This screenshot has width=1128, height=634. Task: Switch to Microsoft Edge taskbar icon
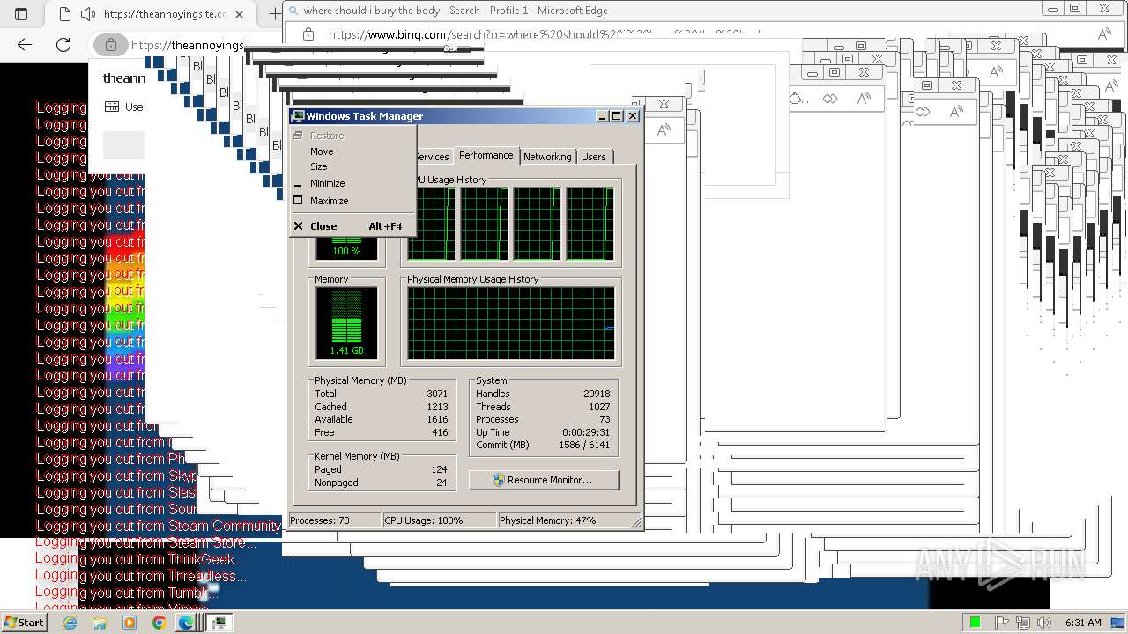[x=187, y=623]
